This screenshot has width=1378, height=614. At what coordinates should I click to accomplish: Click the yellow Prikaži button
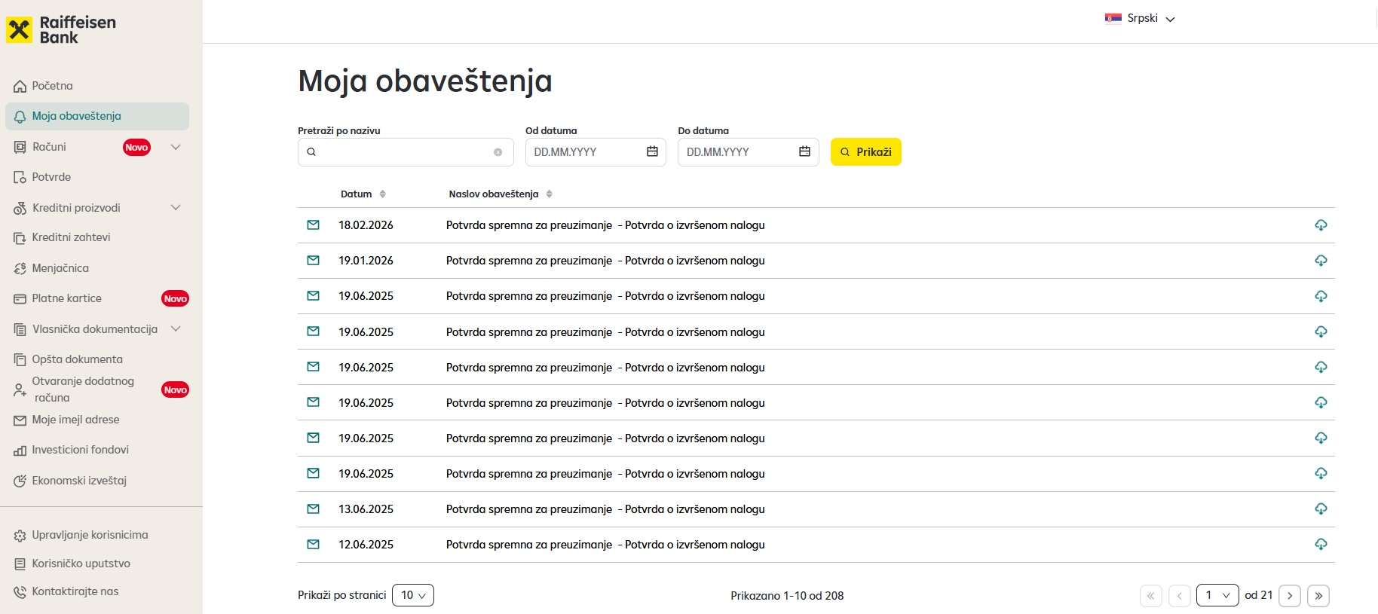click(866, 152)
